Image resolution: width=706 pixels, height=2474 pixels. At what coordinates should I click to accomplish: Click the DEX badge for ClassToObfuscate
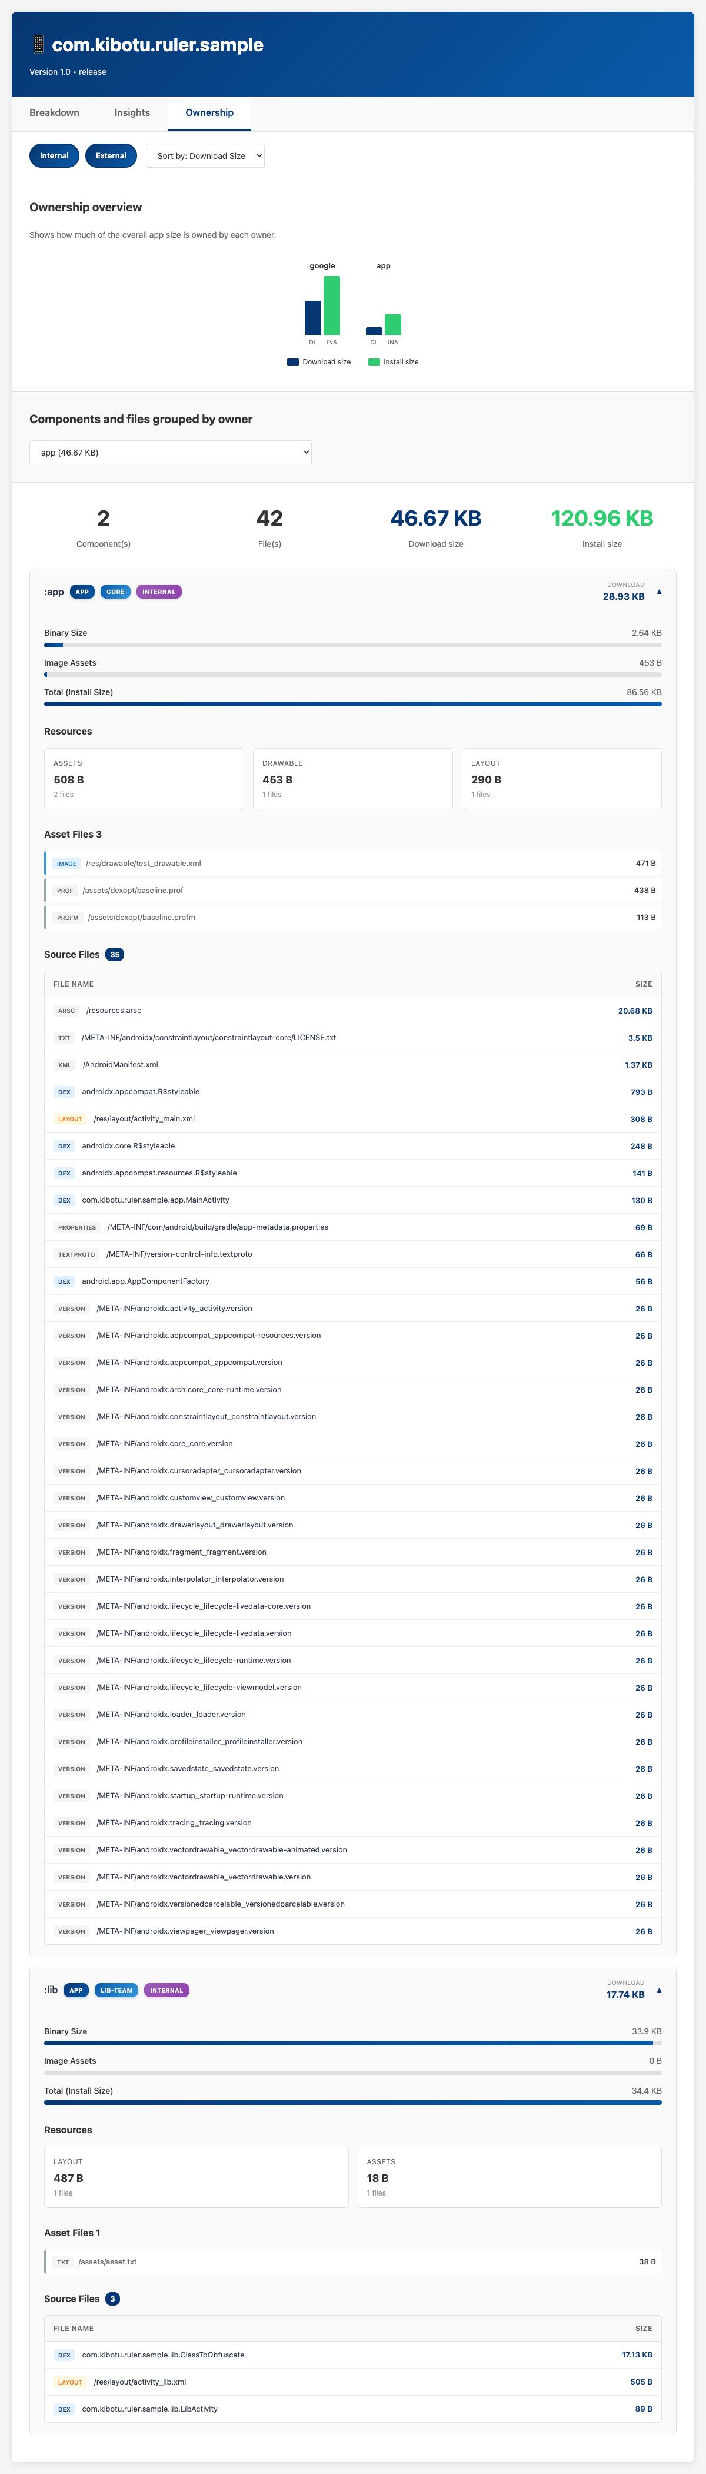click(64, 2355)
